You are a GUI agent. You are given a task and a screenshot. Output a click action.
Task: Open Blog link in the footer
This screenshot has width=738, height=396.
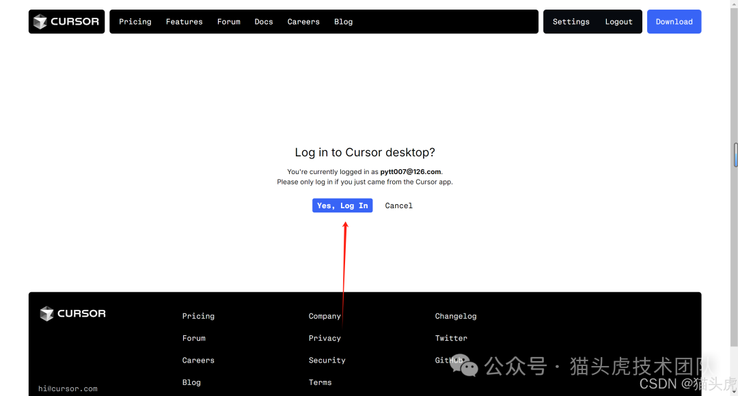(191, 382)
